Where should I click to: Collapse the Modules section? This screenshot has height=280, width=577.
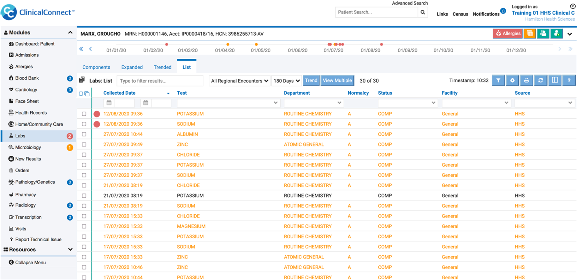70,33
